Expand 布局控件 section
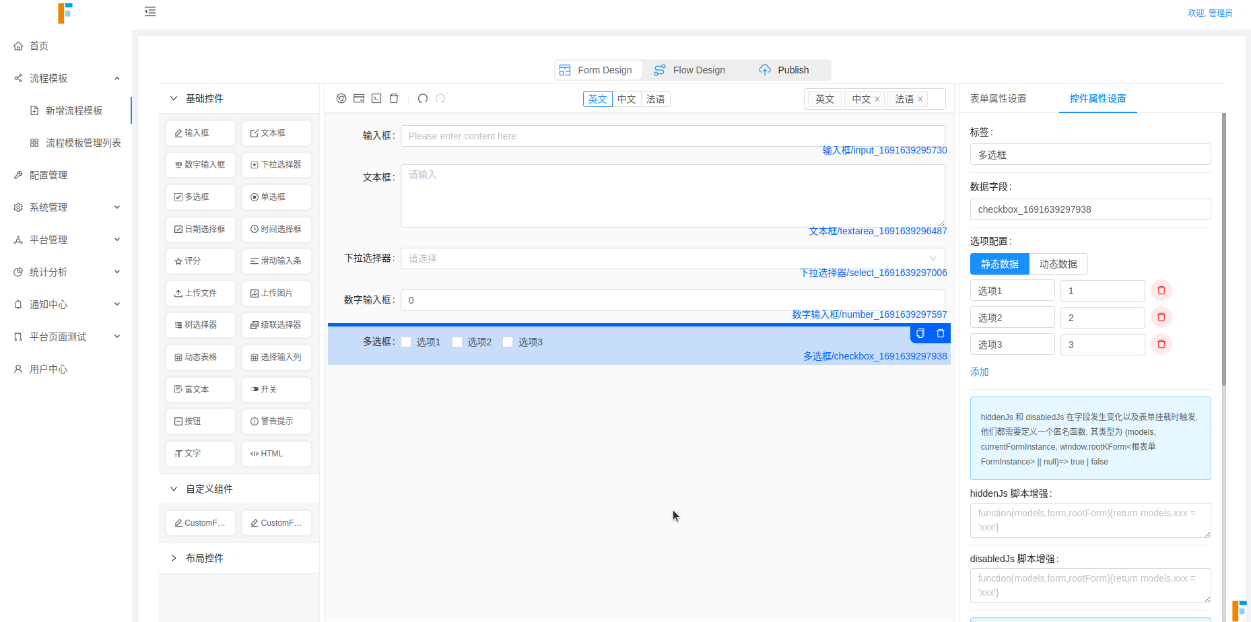 tap(239, 558)
